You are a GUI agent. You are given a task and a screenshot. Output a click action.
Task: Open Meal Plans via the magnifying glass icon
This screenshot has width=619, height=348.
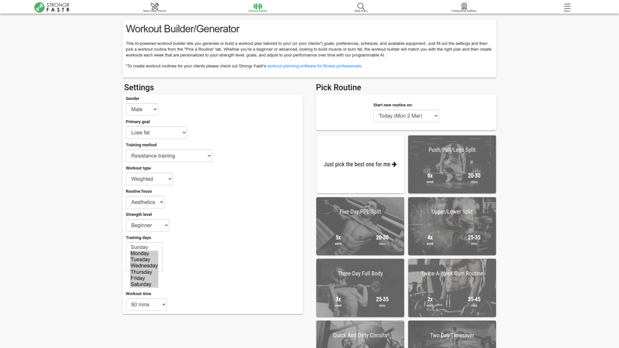click(361, 6)
